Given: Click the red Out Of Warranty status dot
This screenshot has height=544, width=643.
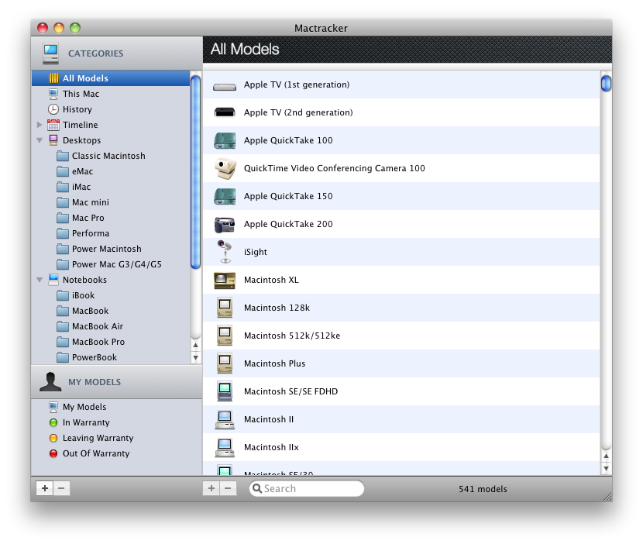Looking at the screenshot, I should [53, 453].
